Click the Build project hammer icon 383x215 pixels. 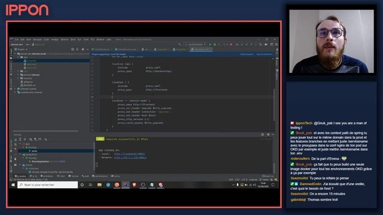(180, 45)
